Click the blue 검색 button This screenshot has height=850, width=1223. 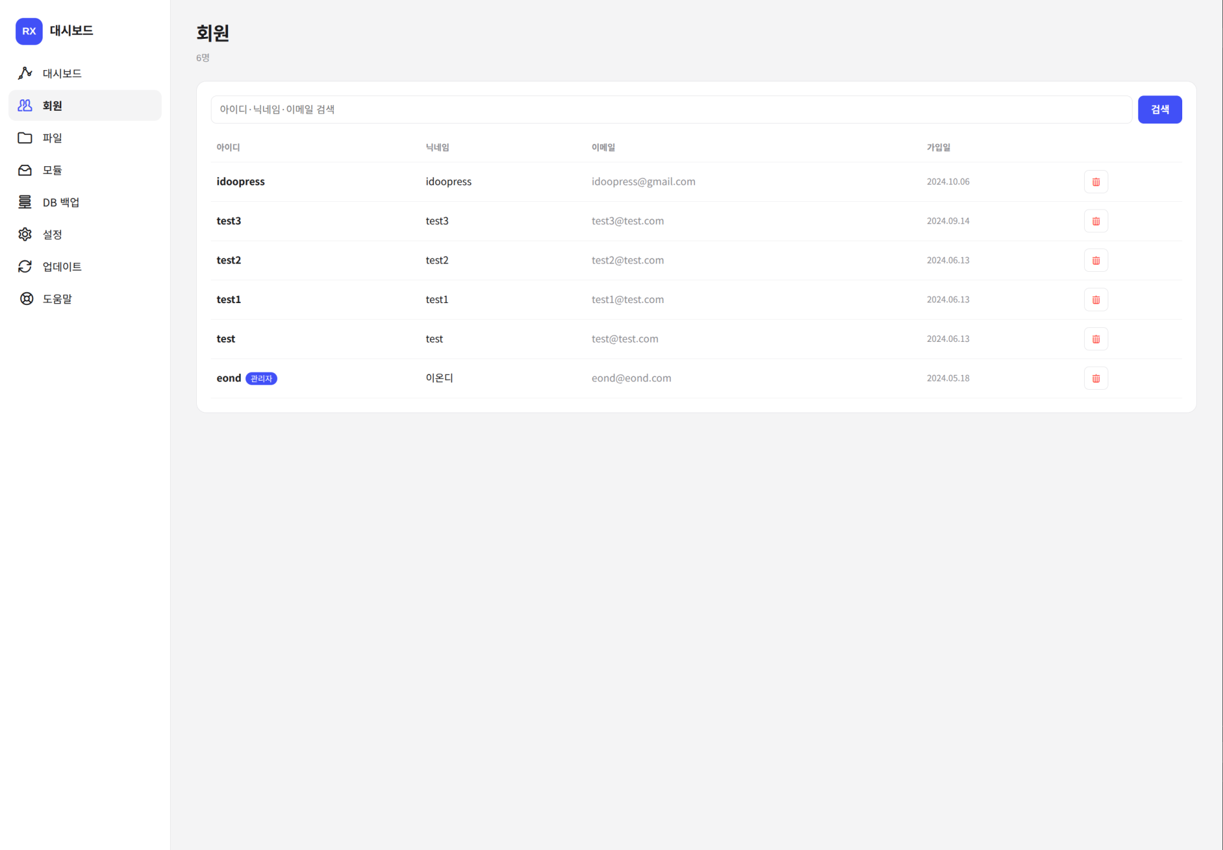coord(1160,110)
